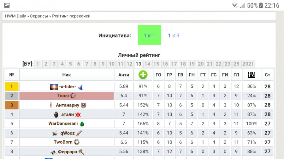Switch to level 14 tab
284x159 pixels.
coord(147,64)
